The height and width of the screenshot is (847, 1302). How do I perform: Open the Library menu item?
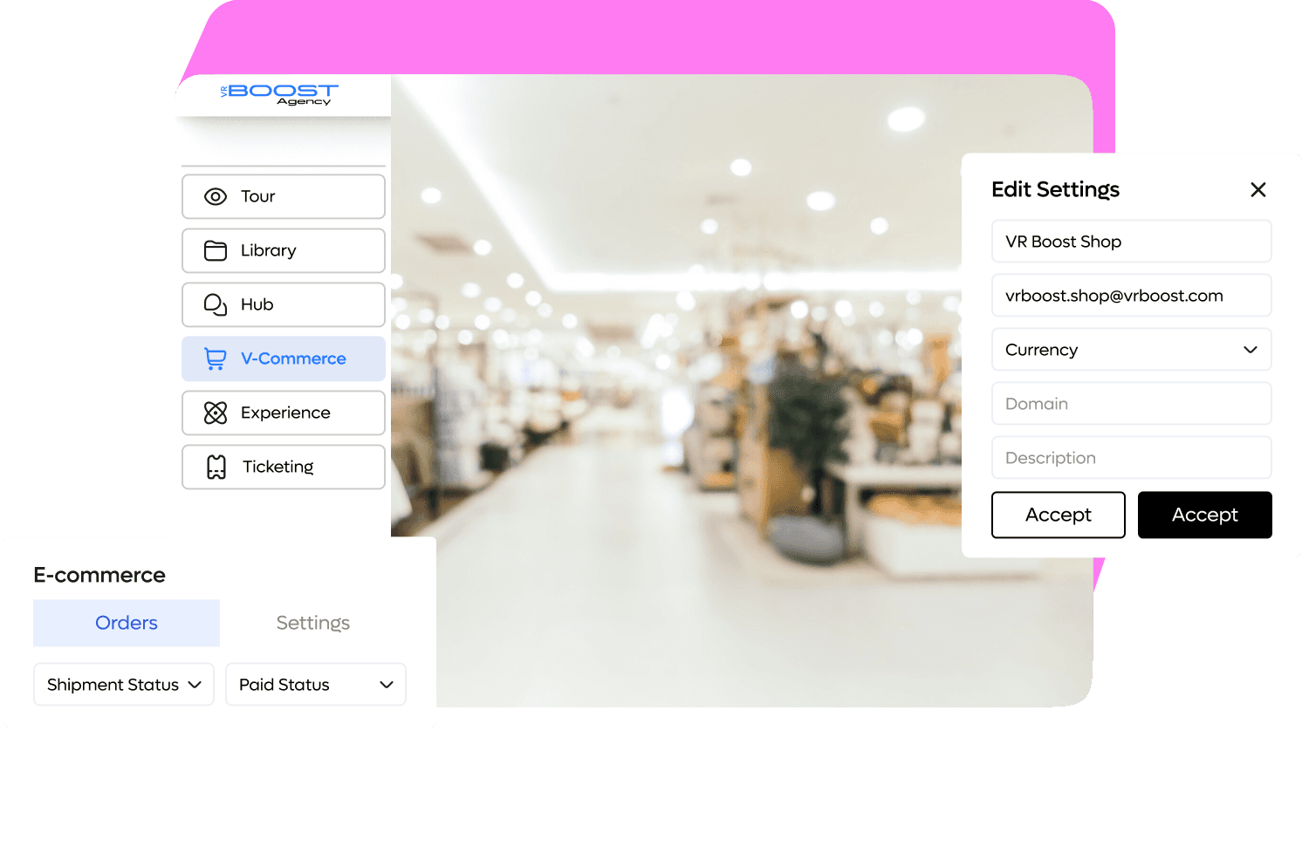tap(284, 250)
